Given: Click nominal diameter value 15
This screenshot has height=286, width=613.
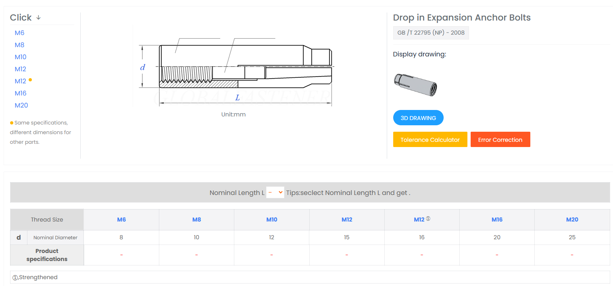Looking at the screenshot, I should (x=347, y=237).
